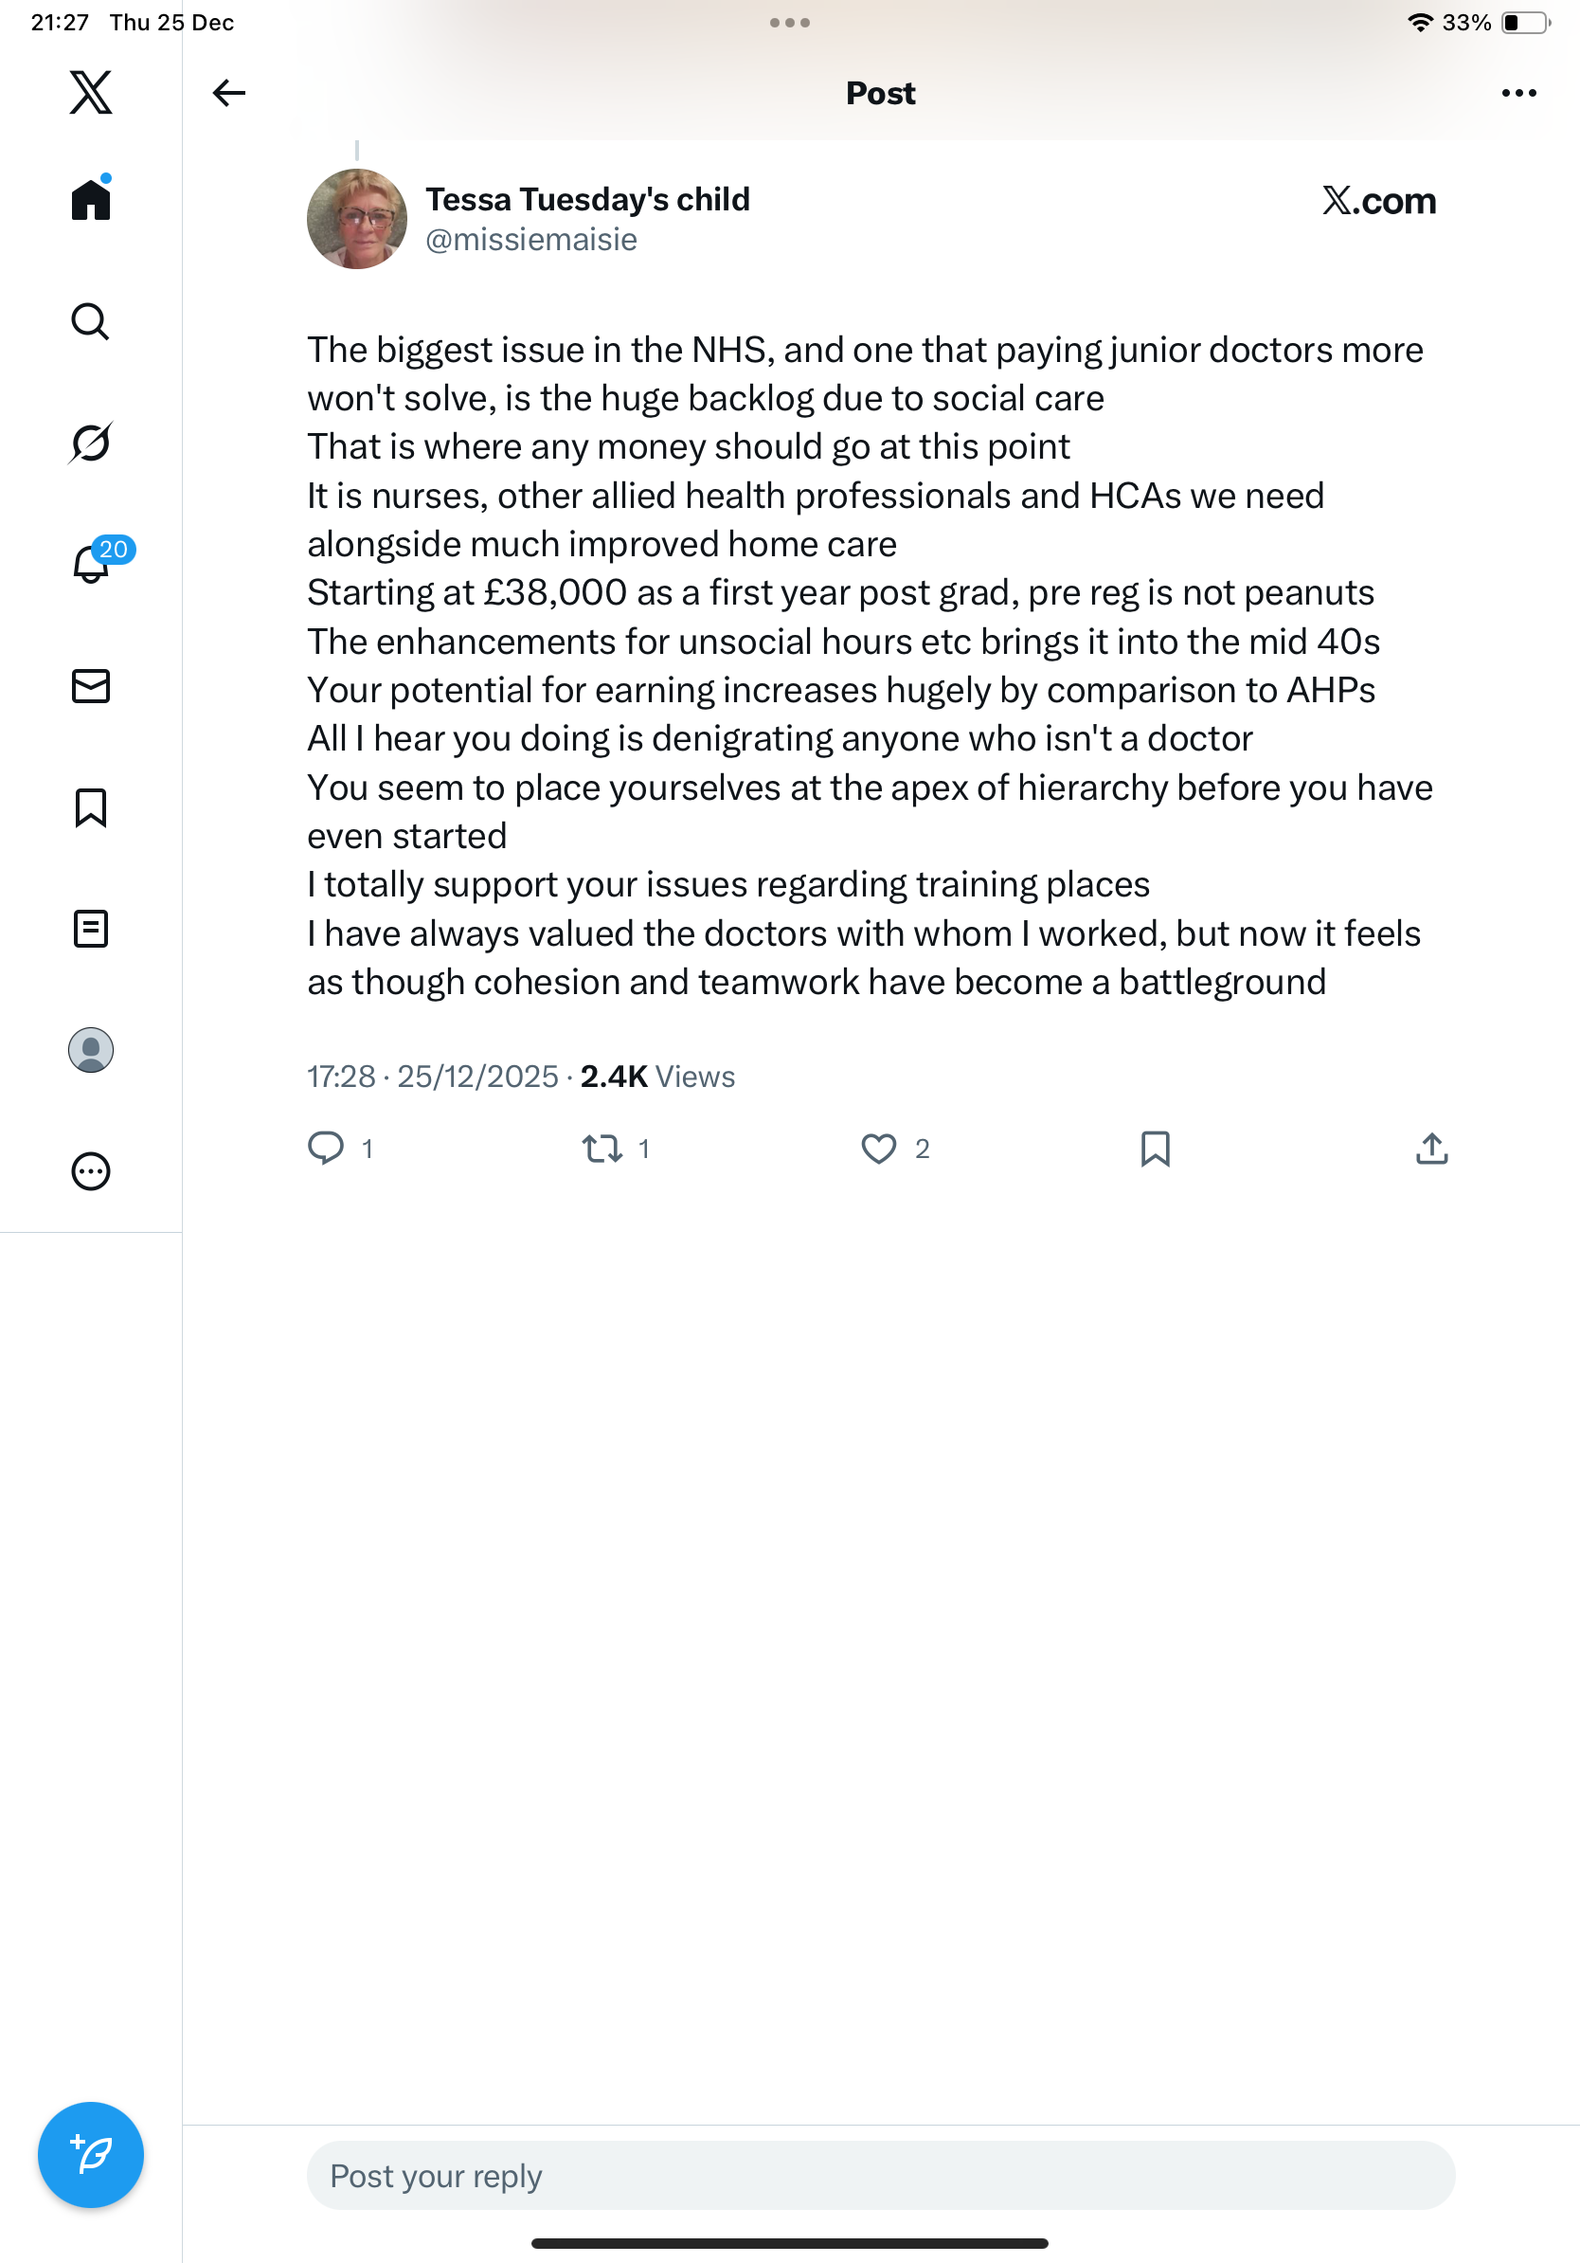Open Tessa Tuesday's child profile picture
The image size is (1580, 2263).
tap(356, 219)
